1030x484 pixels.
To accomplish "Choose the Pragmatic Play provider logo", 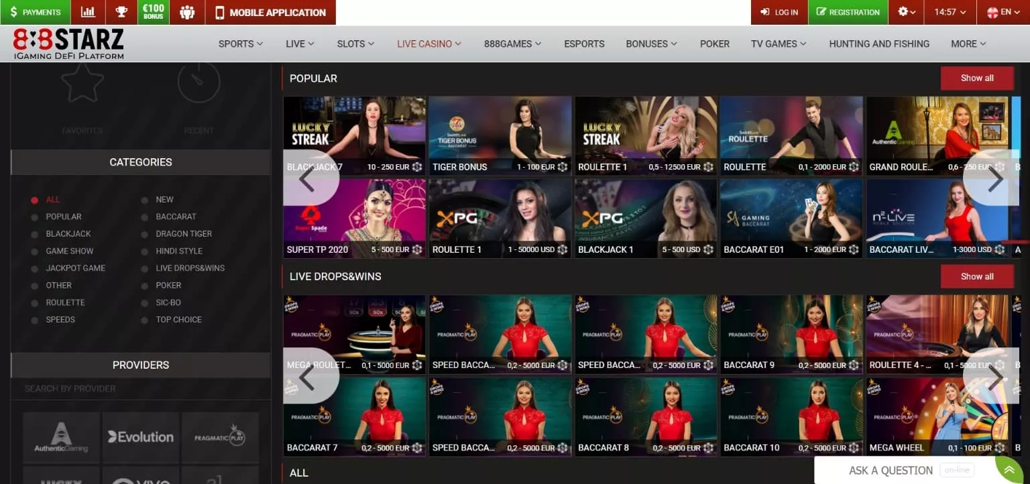I will [220, 437].
